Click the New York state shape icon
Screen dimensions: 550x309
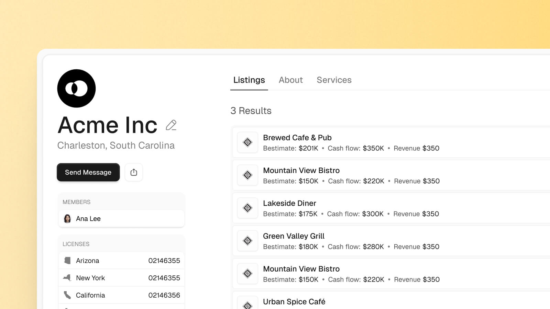pos(67,278)
